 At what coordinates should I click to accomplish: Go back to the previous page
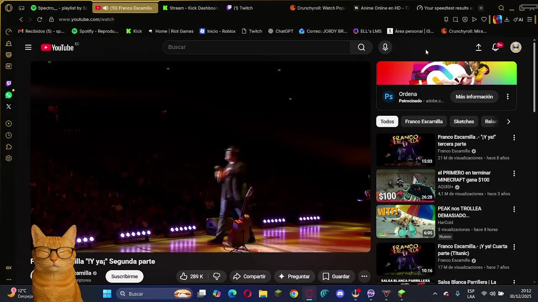coord(21,19)
